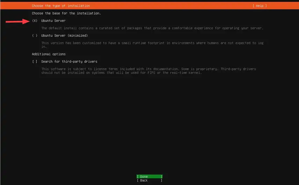Click the "Ubuntu Server (minimized)" option label
299x185 pixels.
(64, 36)
